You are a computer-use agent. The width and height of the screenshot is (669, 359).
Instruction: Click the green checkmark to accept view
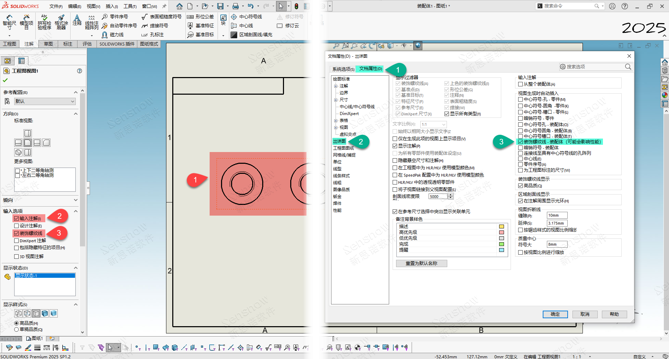(5, 80)
